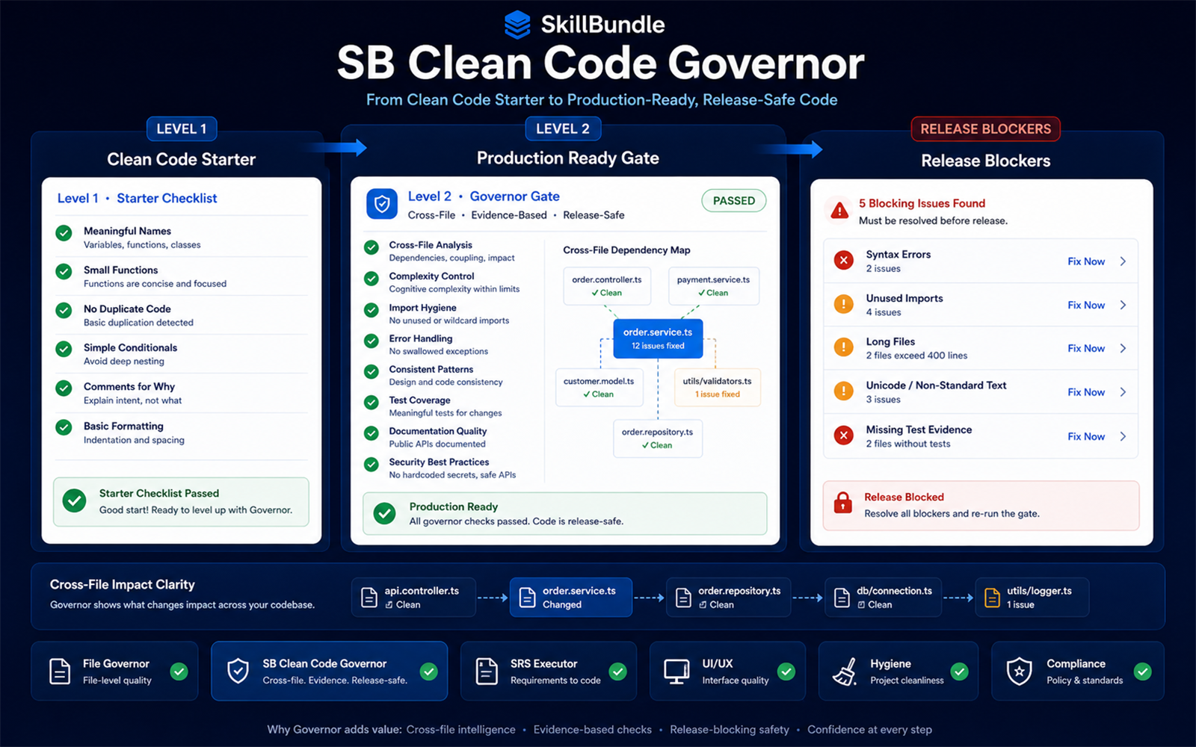This screenshot has width=1196, height=747.
Task: Toggle the No Duplicate Code check
Action: coord(64,310)
